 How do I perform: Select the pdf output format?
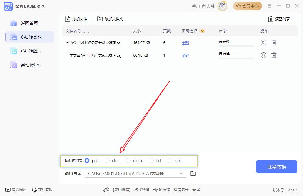point(87,161)
